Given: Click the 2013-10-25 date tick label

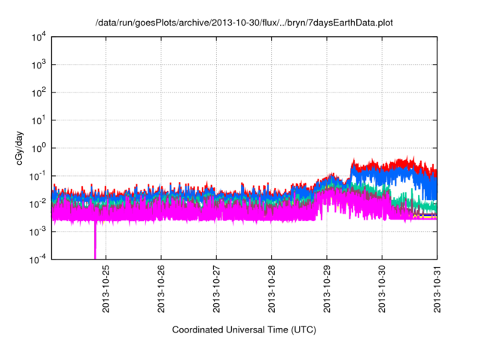Looking at the screenshot, I should click(x=105, y=289).
